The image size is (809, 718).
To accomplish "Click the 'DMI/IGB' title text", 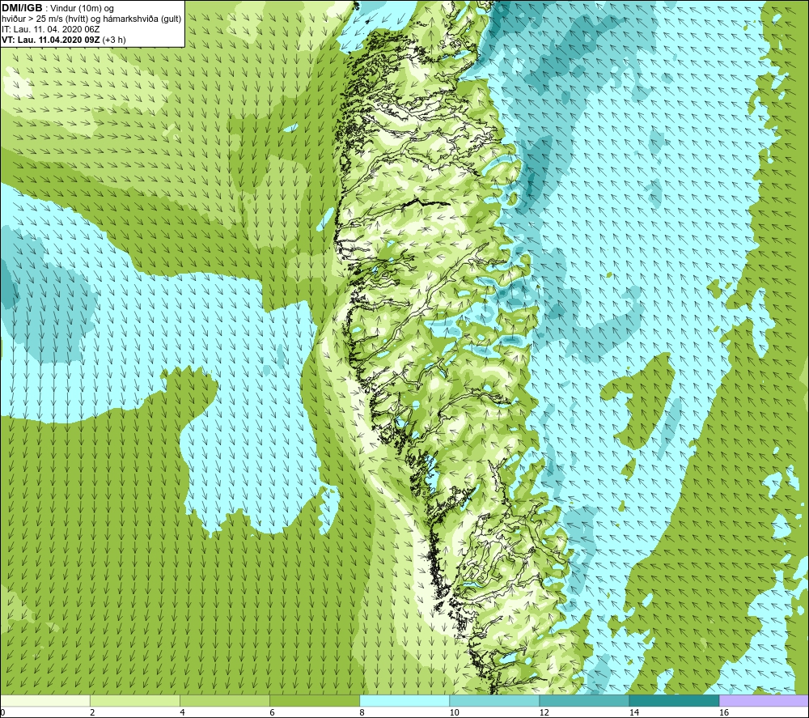I will 22,8.
